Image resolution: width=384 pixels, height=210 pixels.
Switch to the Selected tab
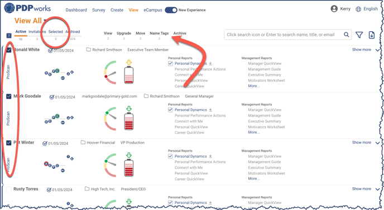tap(56, 32)
